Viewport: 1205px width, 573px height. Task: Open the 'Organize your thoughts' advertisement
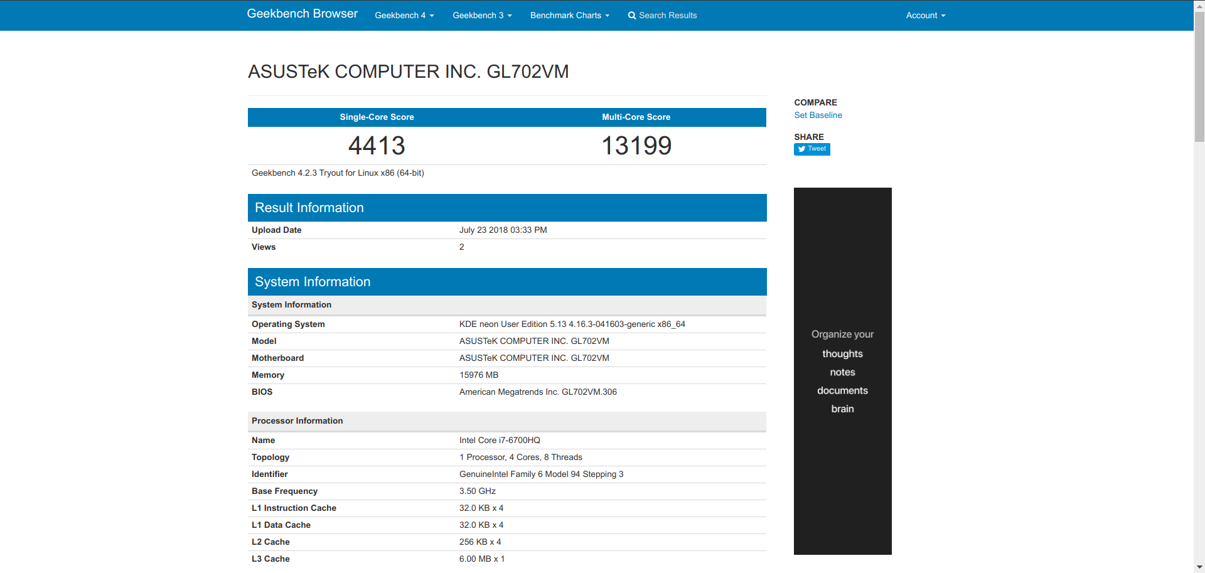(x=842, y=371)
